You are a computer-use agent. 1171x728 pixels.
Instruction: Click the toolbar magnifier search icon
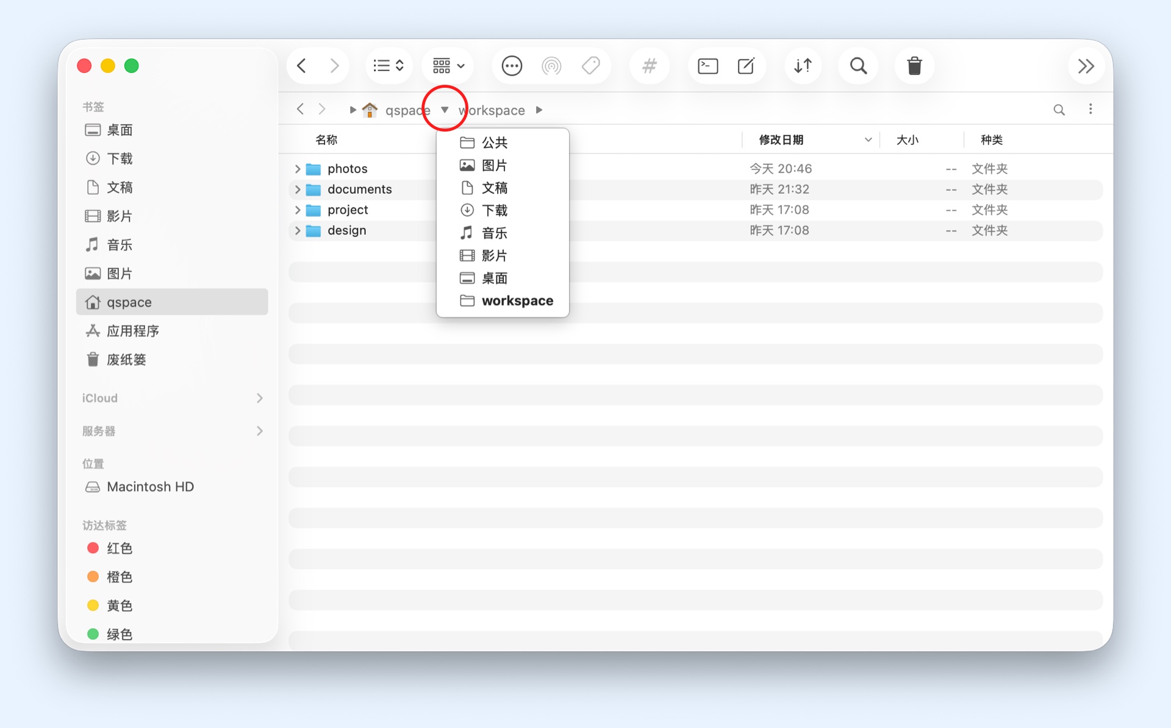(x=858, y=66)
